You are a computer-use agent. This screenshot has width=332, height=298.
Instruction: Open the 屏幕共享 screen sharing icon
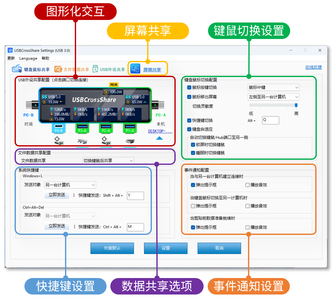pyautogui.click(x=135, y=68)
